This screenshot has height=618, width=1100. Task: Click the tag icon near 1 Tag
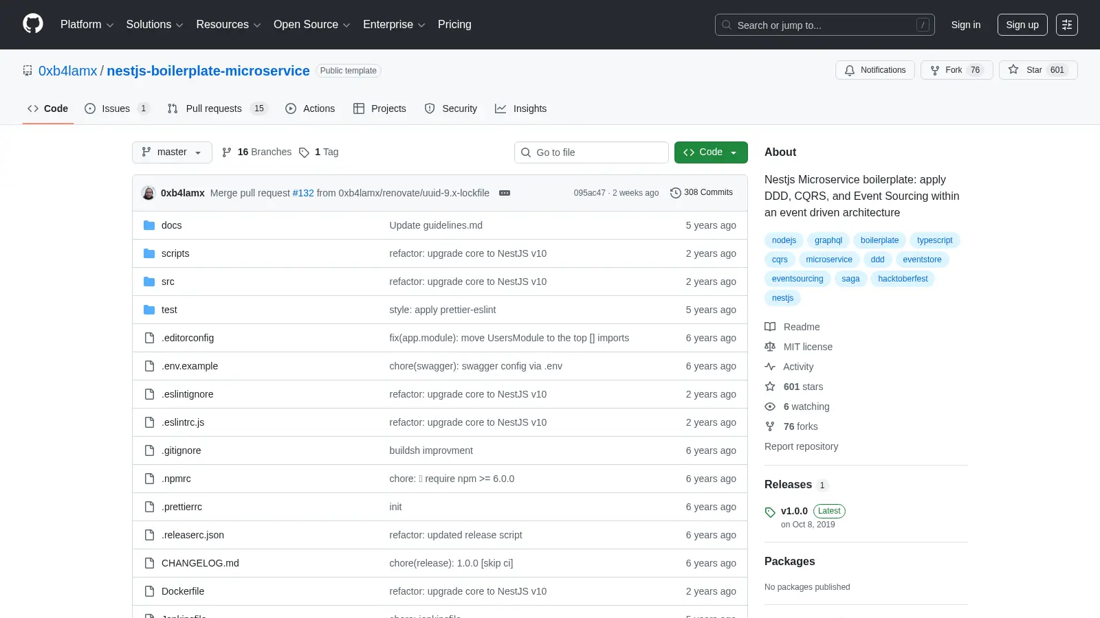tap(304, 152)
